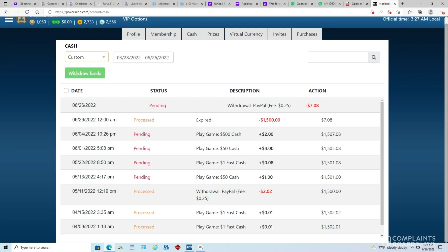
Task: Click the Prizes tab link
Action: pyautogui.click(x=213, y=34)
